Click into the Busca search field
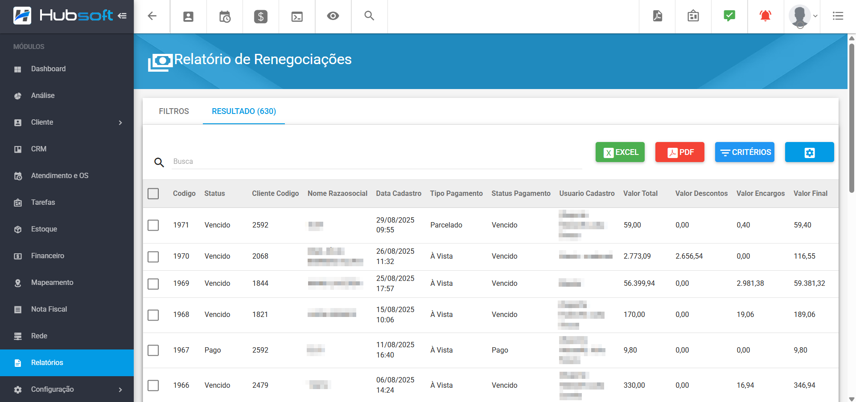Screen dimensions: 856x402 [x=377, y=162]
